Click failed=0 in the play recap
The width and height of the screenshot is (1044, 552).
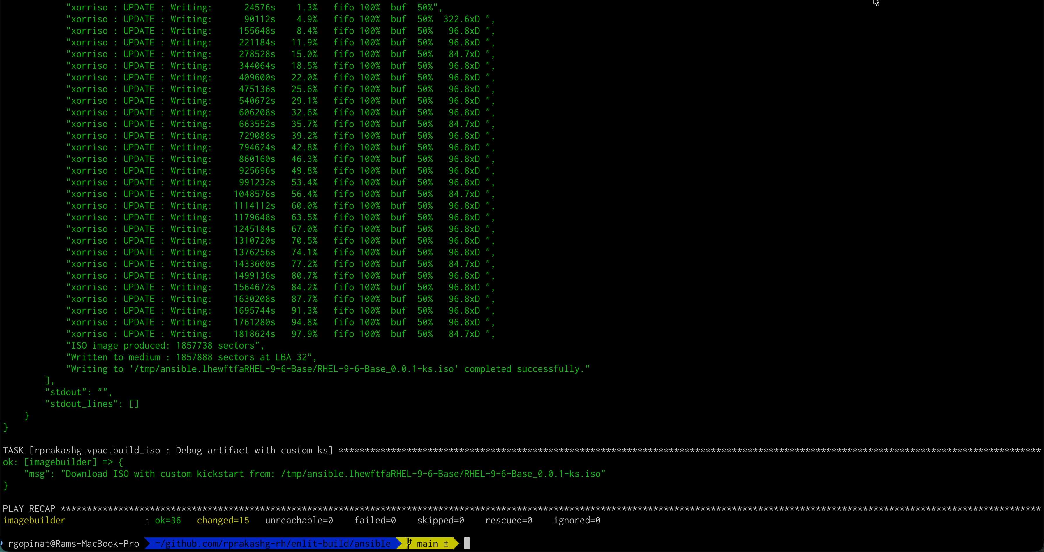375,520
